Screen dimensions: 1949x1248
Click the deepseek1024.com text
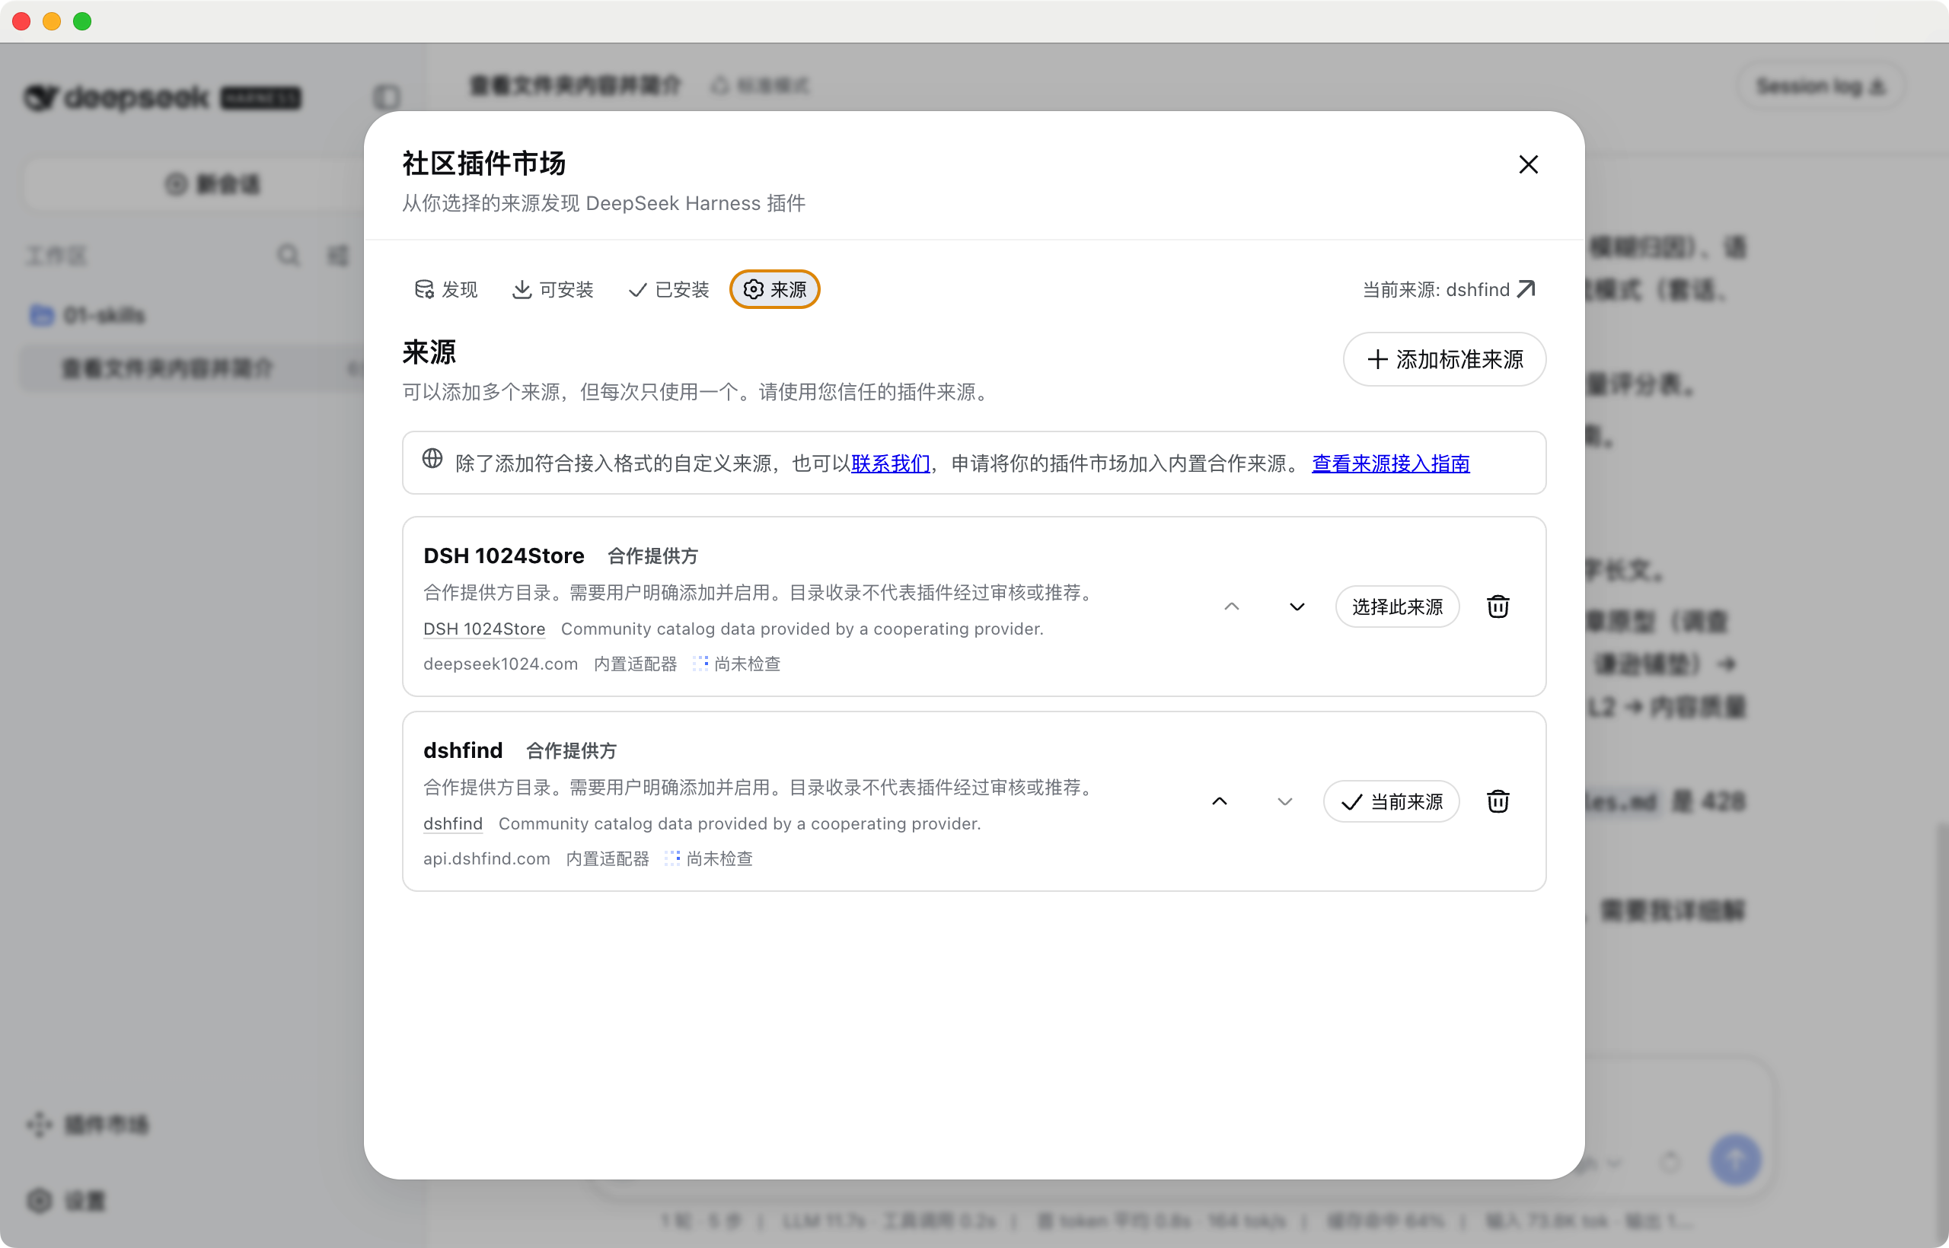[x=500, y=664]
